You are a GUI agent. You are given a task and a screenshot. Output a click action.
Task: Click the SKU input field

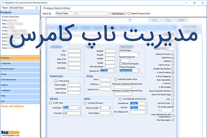tap(75, 51)
